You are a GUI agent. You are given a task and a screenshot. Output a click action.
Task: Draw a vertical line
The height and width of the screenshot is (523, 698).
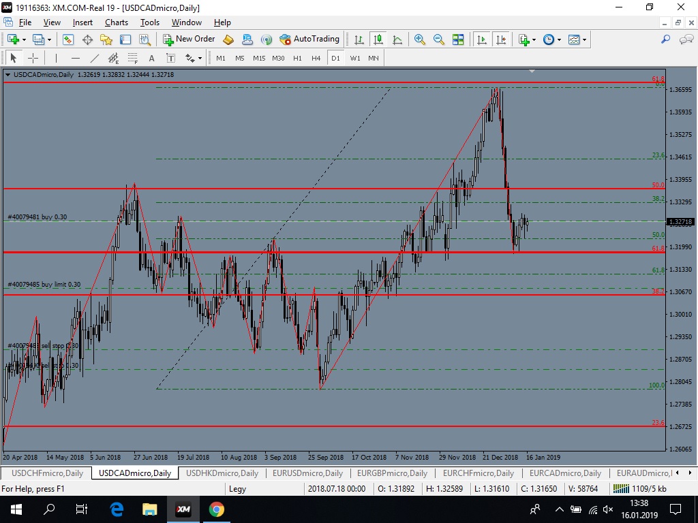click(x=56, y=59)
